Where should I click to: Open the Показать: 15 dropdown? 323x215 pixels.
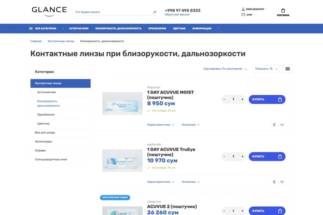(x=266, y=69)
